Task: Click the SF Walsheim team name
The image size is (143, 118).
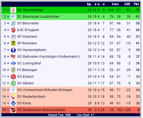Action: 27,37
